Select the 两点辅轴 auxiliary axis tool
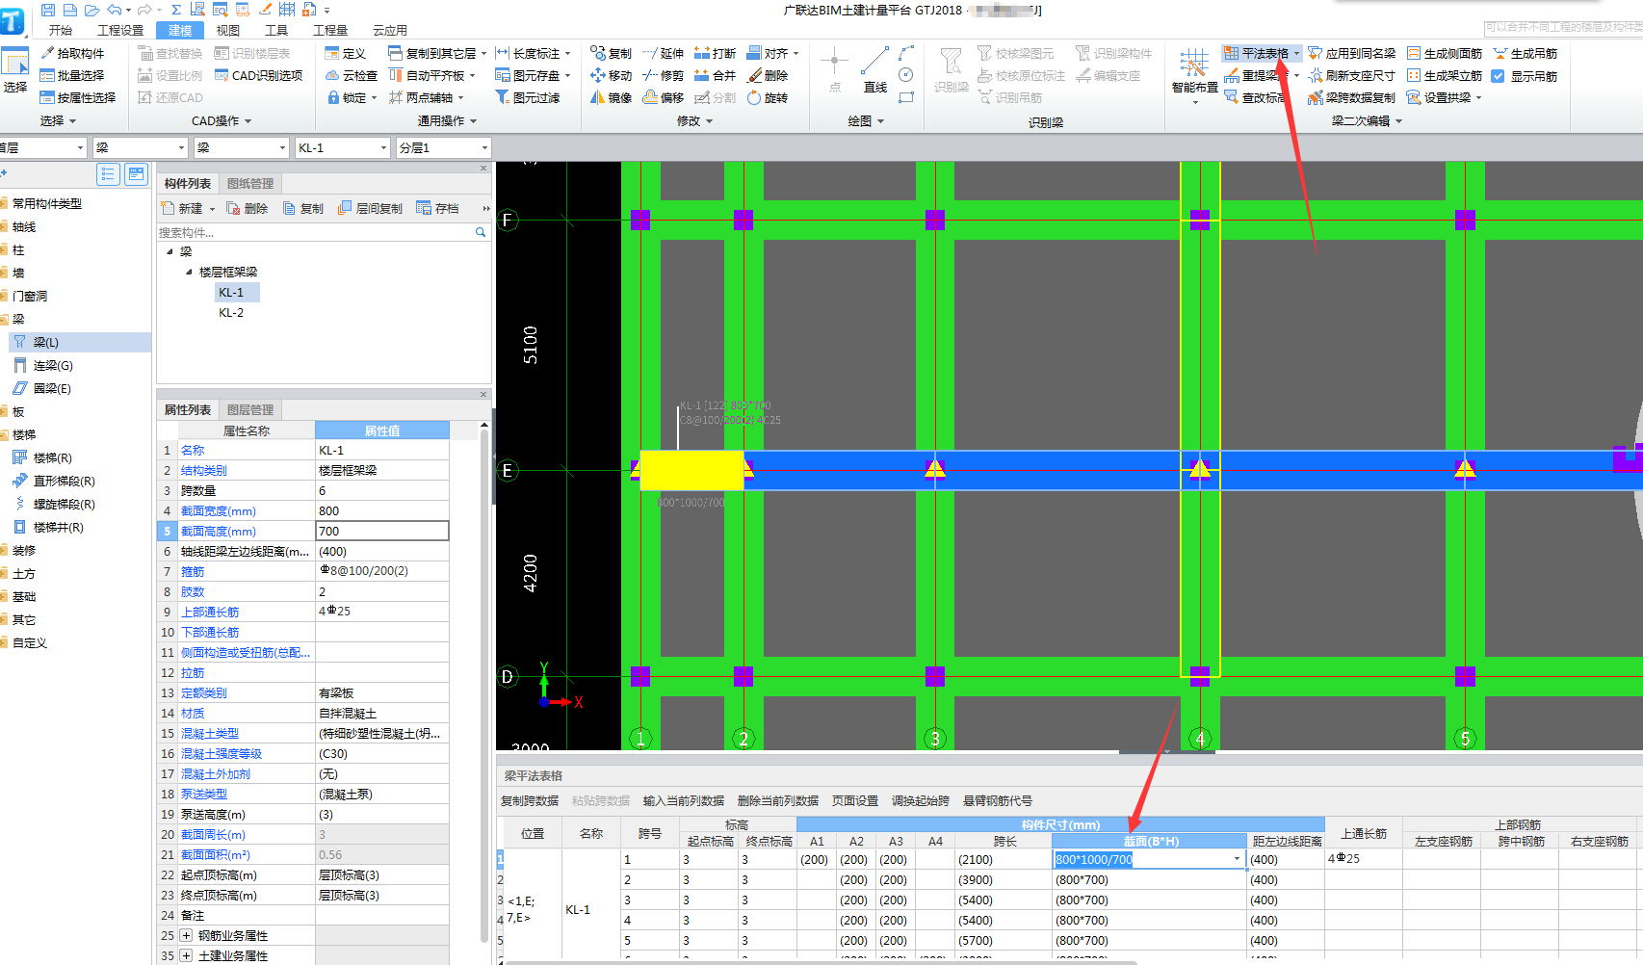 coord(426,97)
